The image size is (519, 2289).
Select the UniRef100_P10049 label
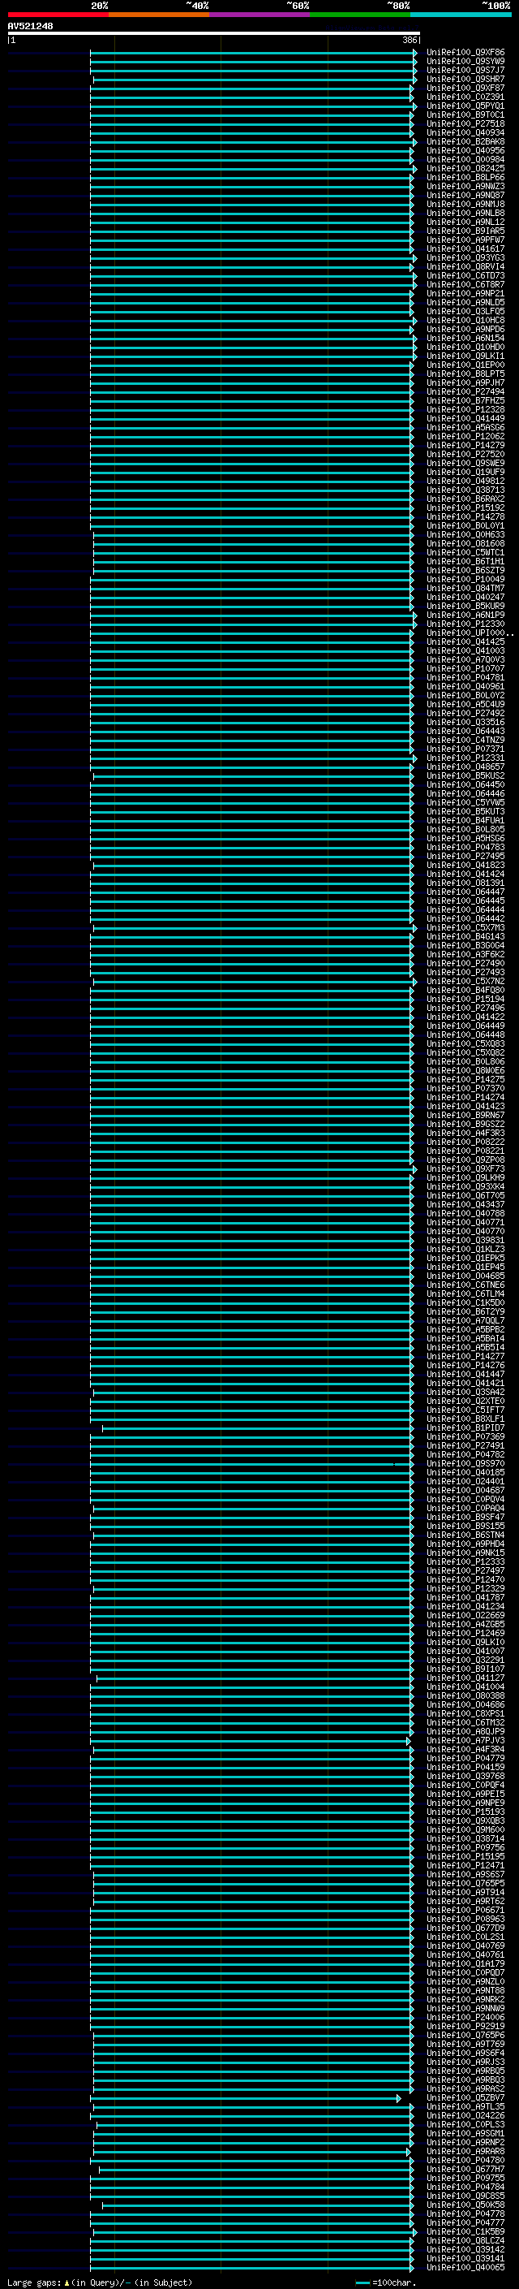point(465,580)
